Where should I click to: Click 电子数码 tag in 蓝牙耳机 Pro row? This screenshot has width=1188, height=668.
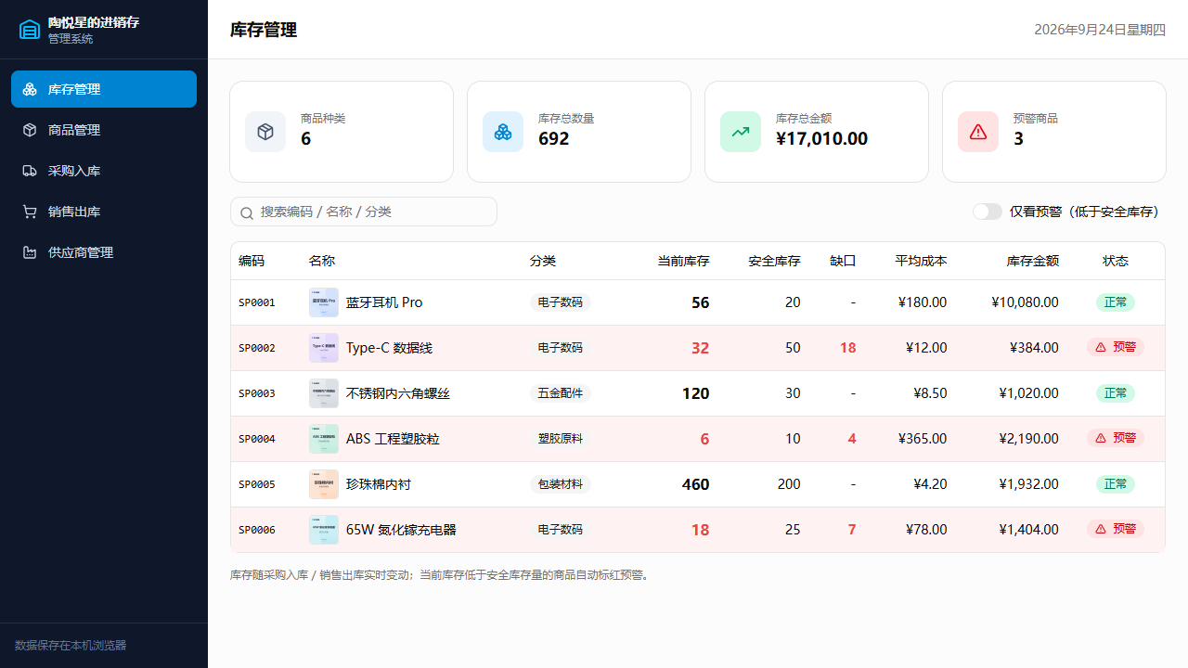tap(561, 302)
